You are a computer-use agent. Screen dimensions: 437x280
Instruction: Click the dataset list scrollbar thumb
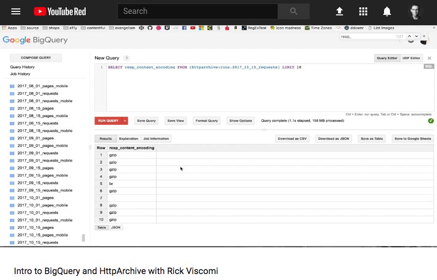tap(83, 238)
